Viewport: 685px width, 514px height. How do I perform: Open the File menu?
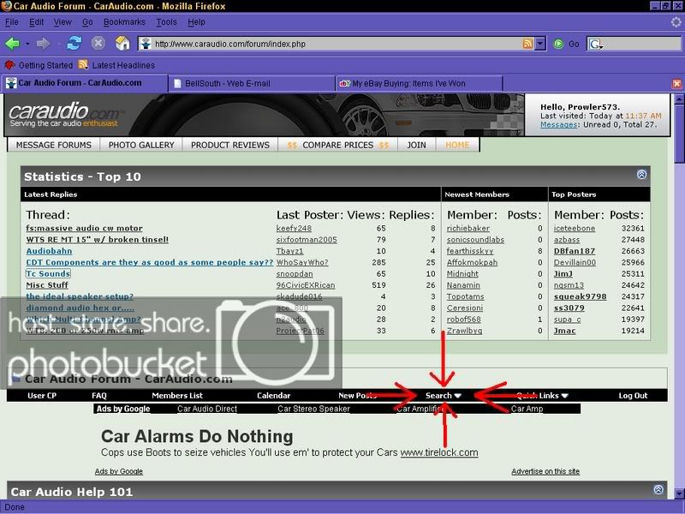click(x=12, y=22)
